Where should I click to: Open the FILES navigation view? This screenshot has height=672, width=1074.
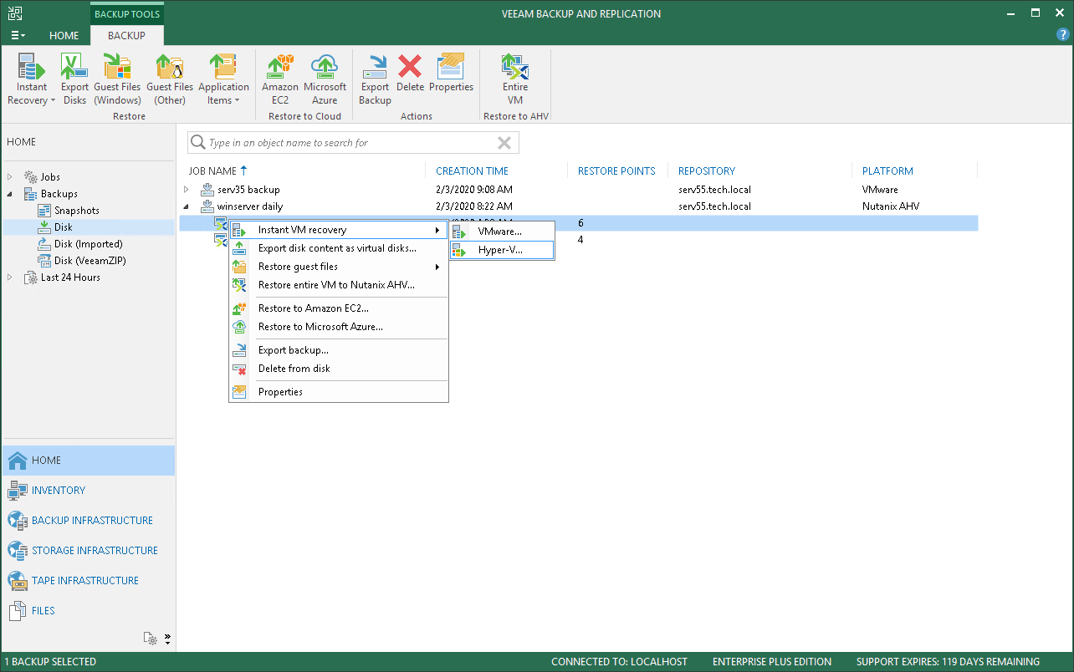89,611
